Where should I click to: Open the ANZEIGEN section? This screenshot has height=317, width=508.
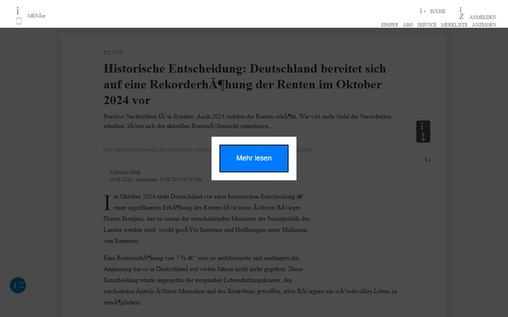[484, 25]
